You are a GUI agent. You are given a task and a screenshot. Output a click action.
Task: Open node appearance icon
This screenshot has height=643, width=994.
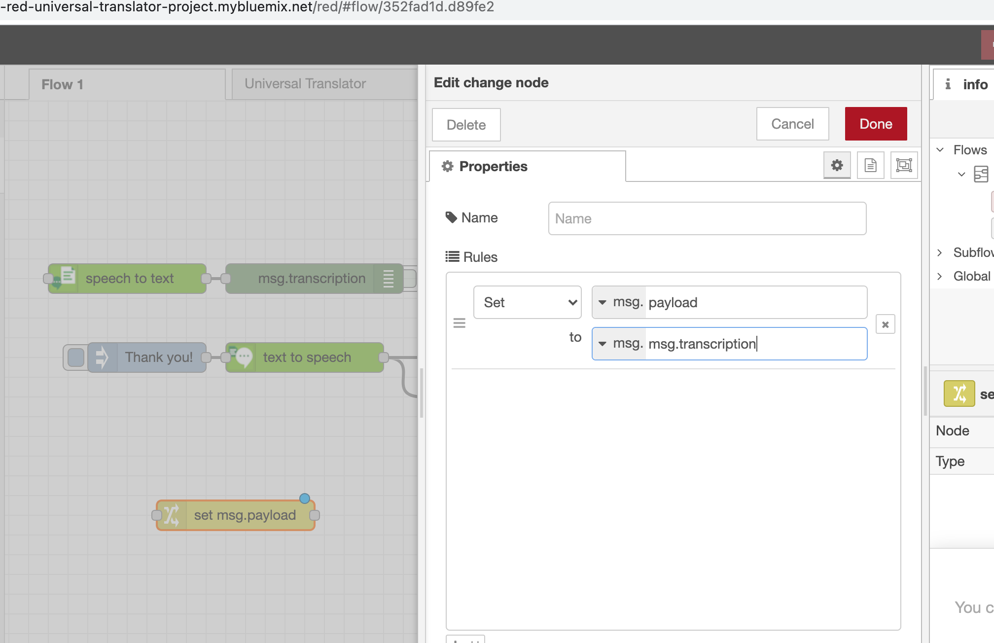904,165
